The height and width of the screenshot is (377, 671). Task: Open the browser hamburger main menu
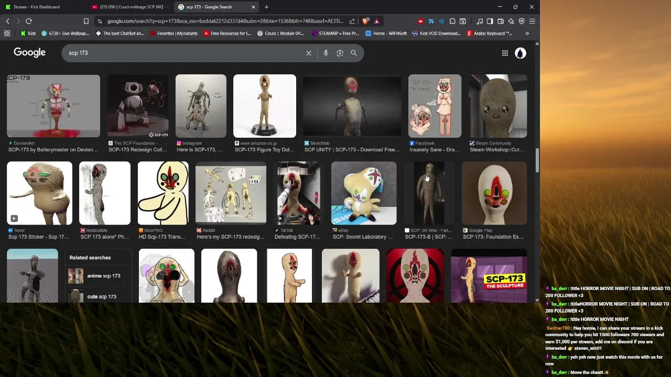tap(532, 21)
